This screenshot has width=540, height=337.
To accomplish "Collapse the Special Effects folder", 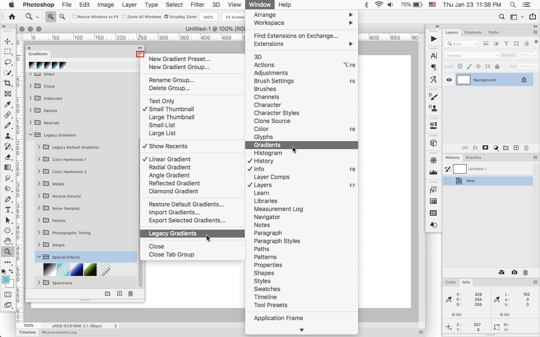I will pyautogui.click(x=39, y=257).
